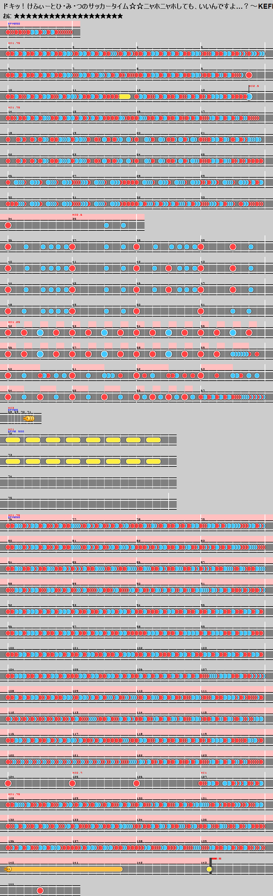This screenshot has width=273, height=896.
Task: Click the blue BPM label above measure 72
Action: 16,431
